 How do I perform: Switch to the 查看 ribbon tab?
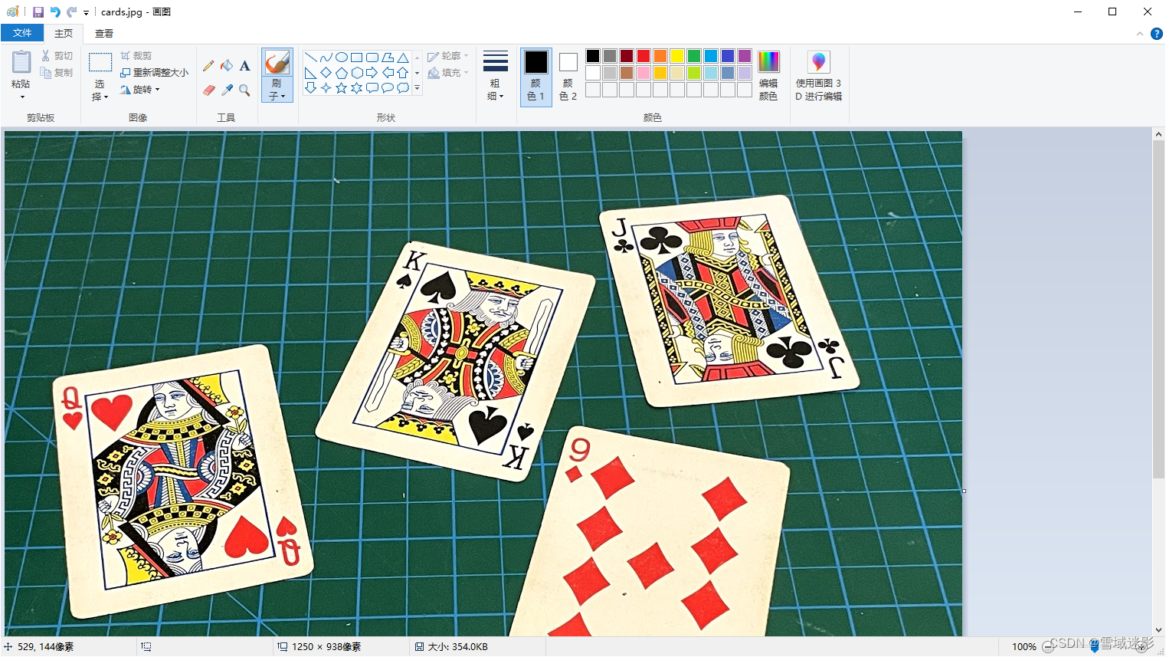click(104, 33)
